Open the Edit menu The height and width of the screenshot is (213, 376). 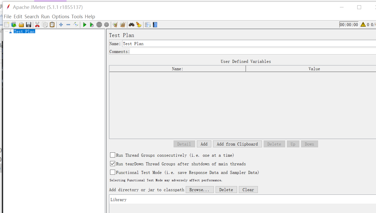18,16
